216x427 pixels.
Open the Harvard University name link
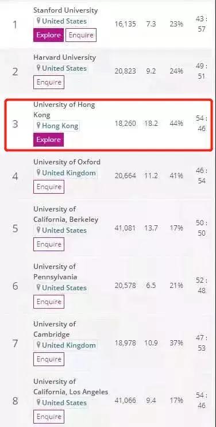(64, 57)
